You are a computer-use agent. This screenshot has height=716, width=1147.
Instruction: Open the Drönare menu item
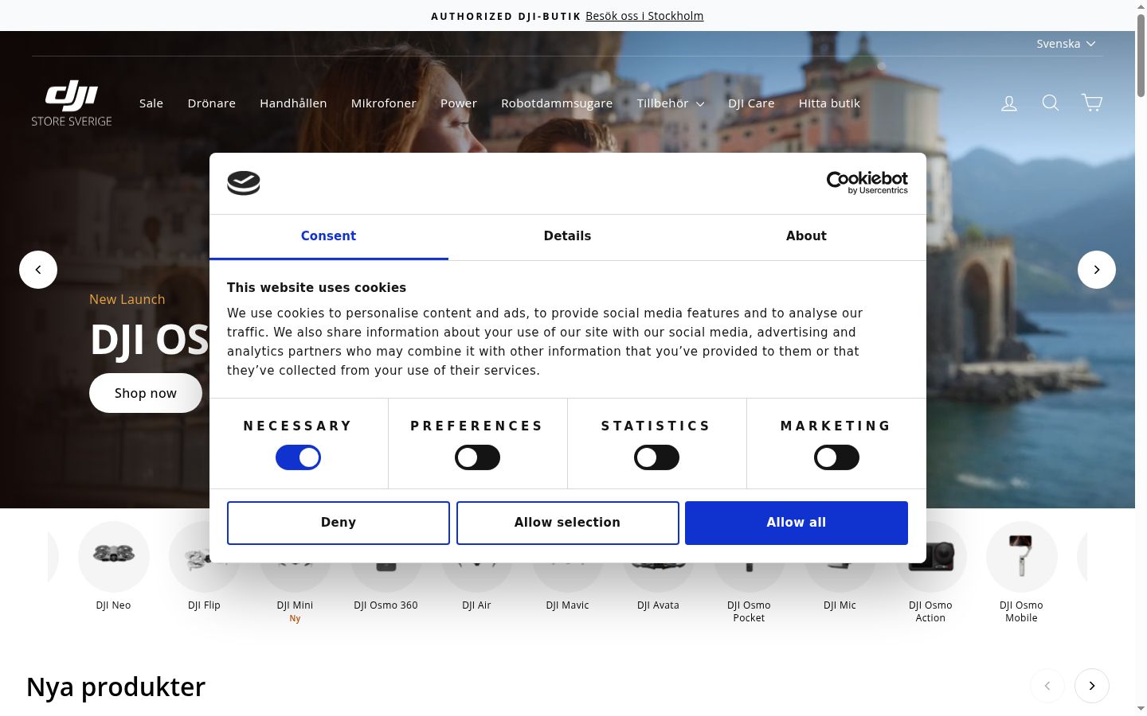point(212,103)
